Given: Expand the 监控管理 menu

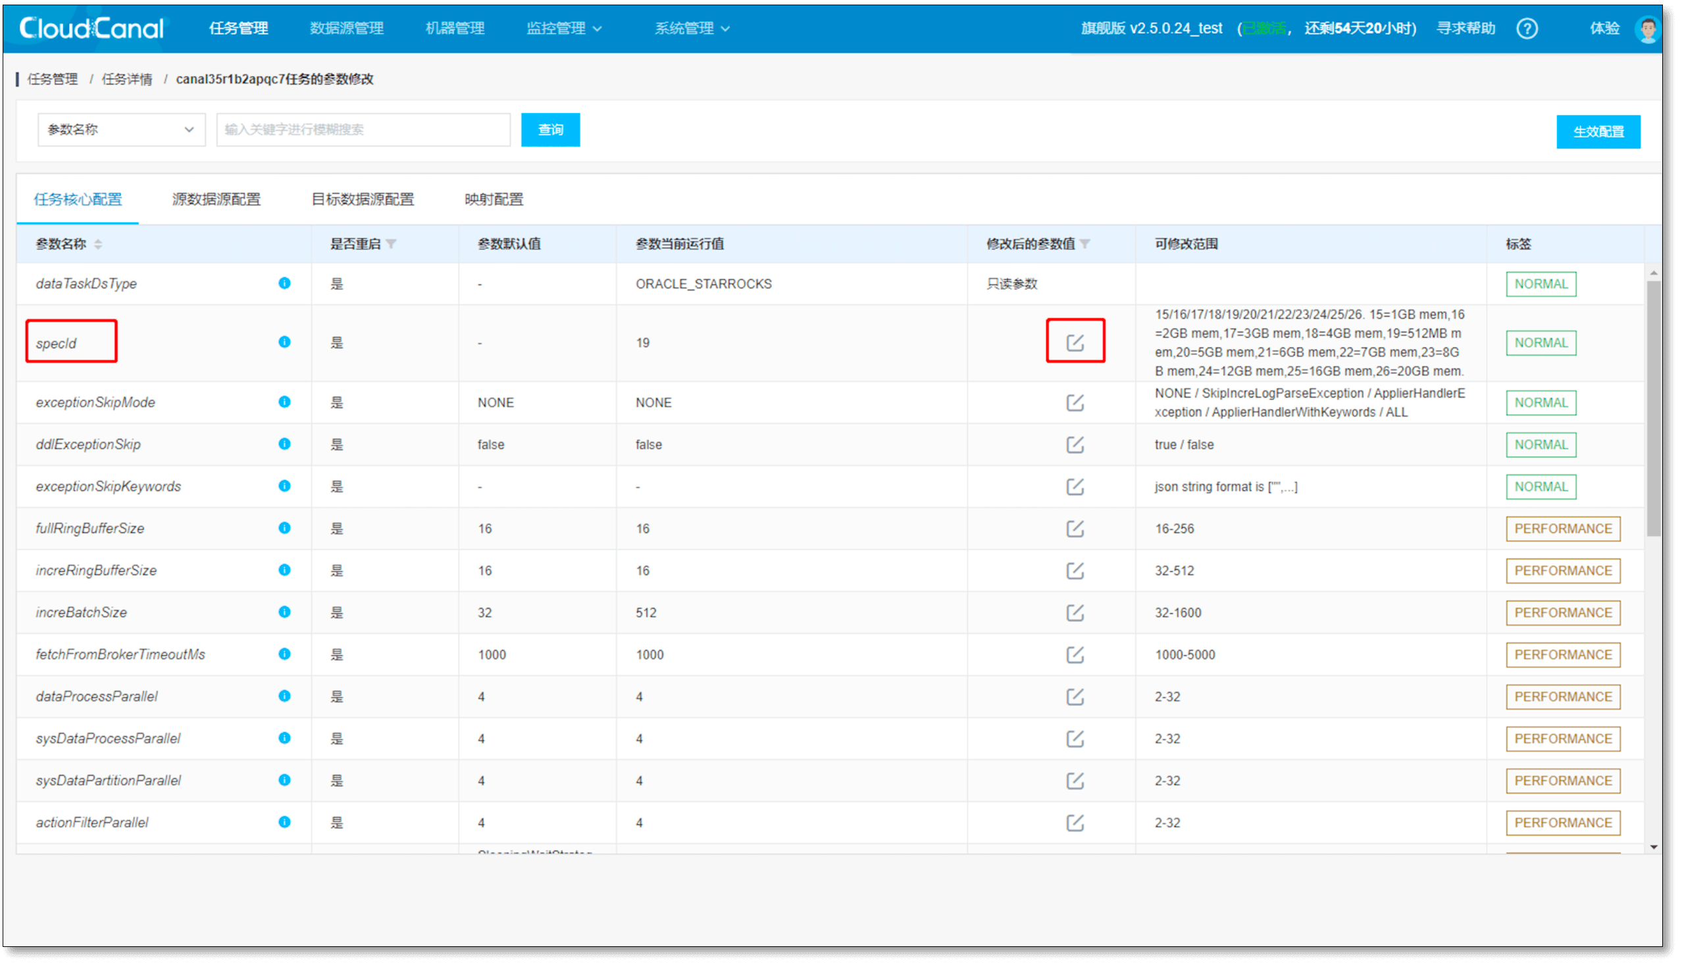Looking at the screenshot, I should click(x=565, y=28).
